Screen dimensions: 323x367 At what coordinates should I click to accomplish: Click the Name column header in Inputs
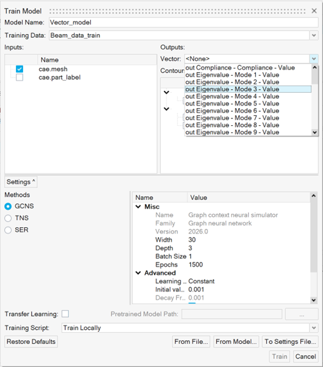tap(97, 60)
